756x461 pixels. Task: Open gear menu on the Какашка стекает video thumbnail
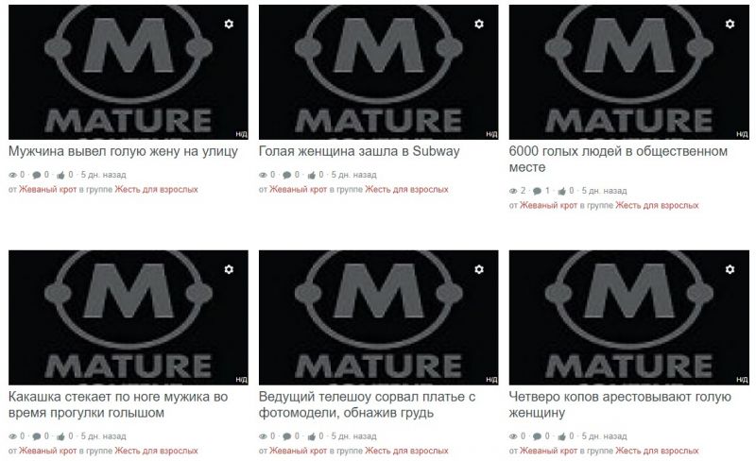point(229,269)
